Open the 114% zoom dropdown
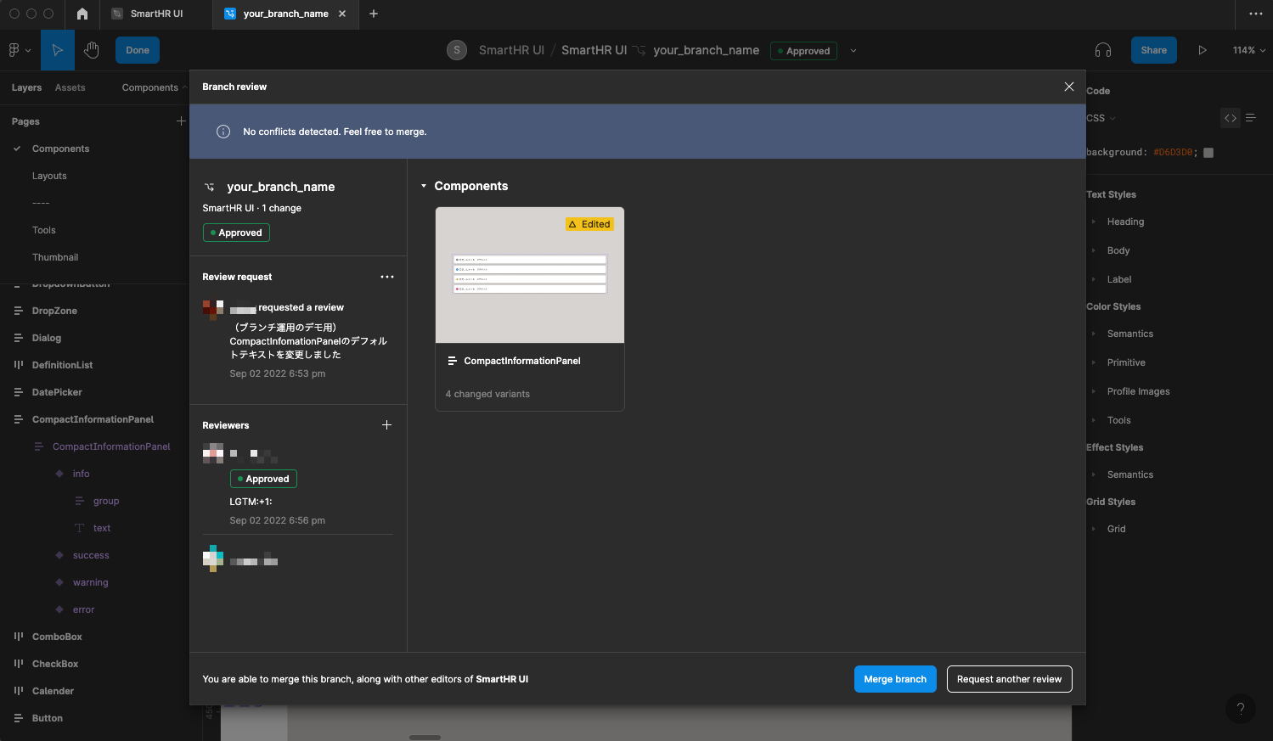This screenshot has width=1273, height=741. pyautogui.click(x=1248, y=50)
